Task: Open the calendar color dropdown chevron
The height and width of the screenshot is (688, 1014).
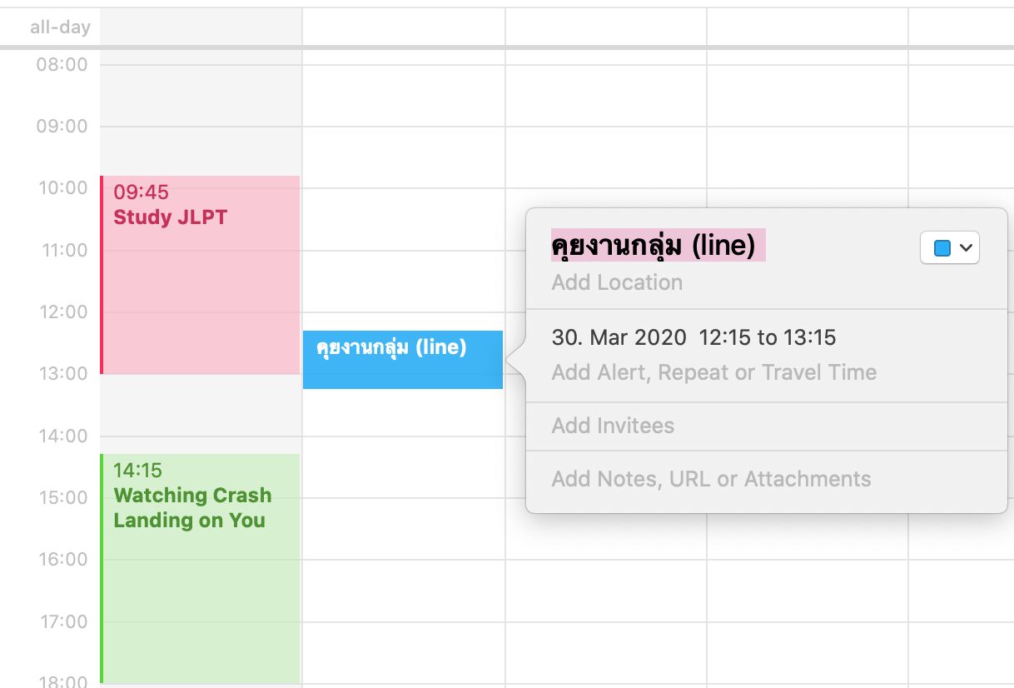Action: [966, 248]
